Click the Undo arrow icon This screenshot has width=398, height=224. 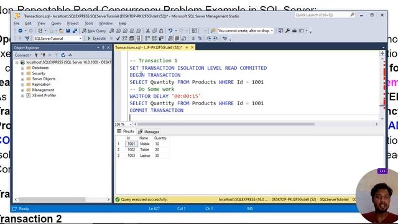pos(170,30)
